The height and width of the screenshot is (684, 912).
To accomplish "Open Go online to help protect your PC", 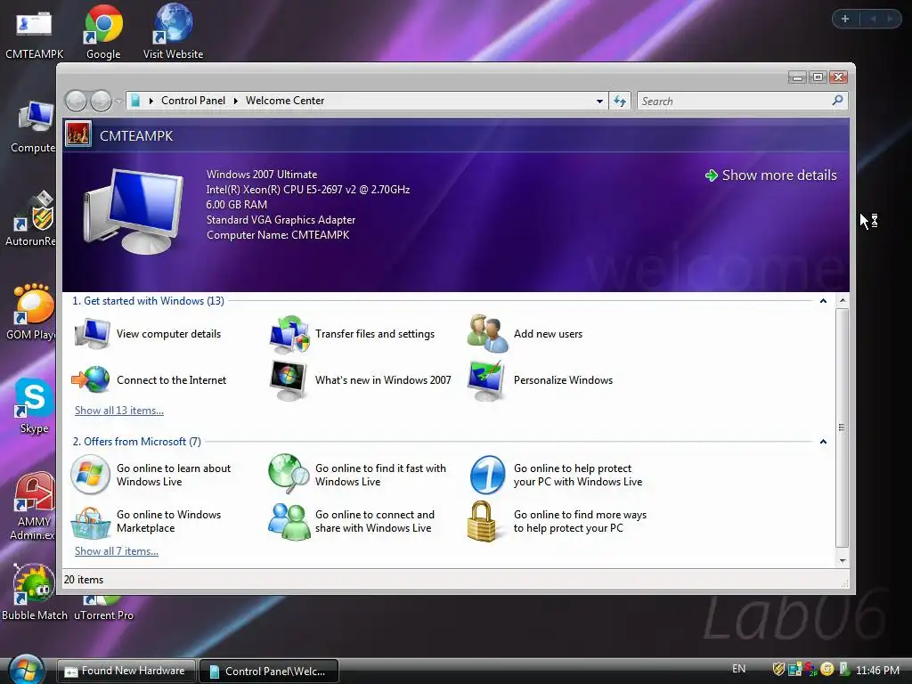I will [x=556, y=475].
